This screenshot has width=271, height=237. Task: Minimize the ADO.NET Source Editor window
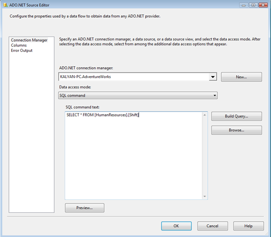(x=244, y=5)
